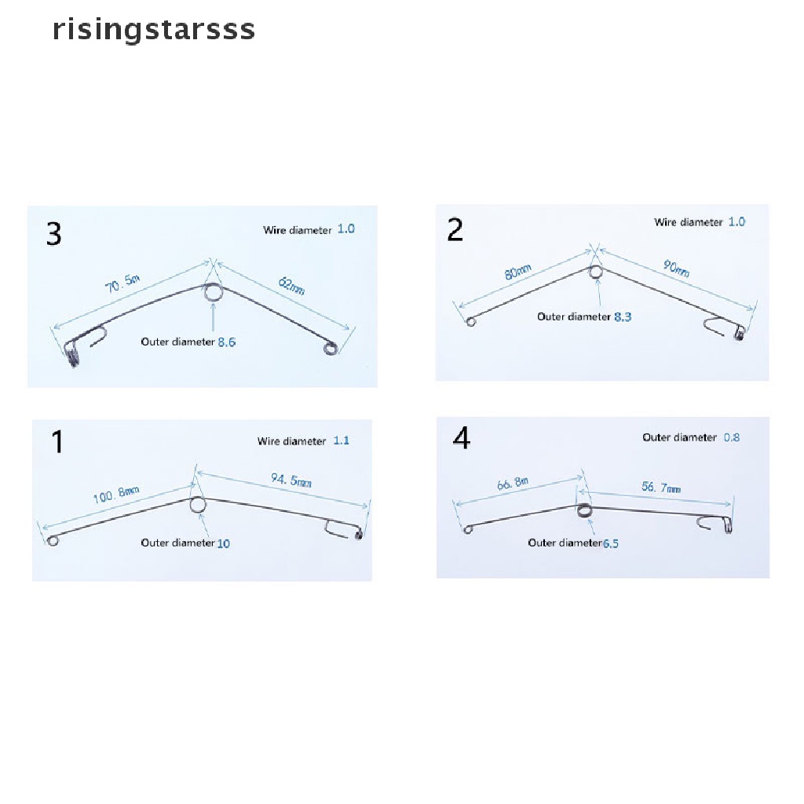This screenshot has height=804, width=804.
Task: Click the large number 1 label
Action: click(57, 443)
